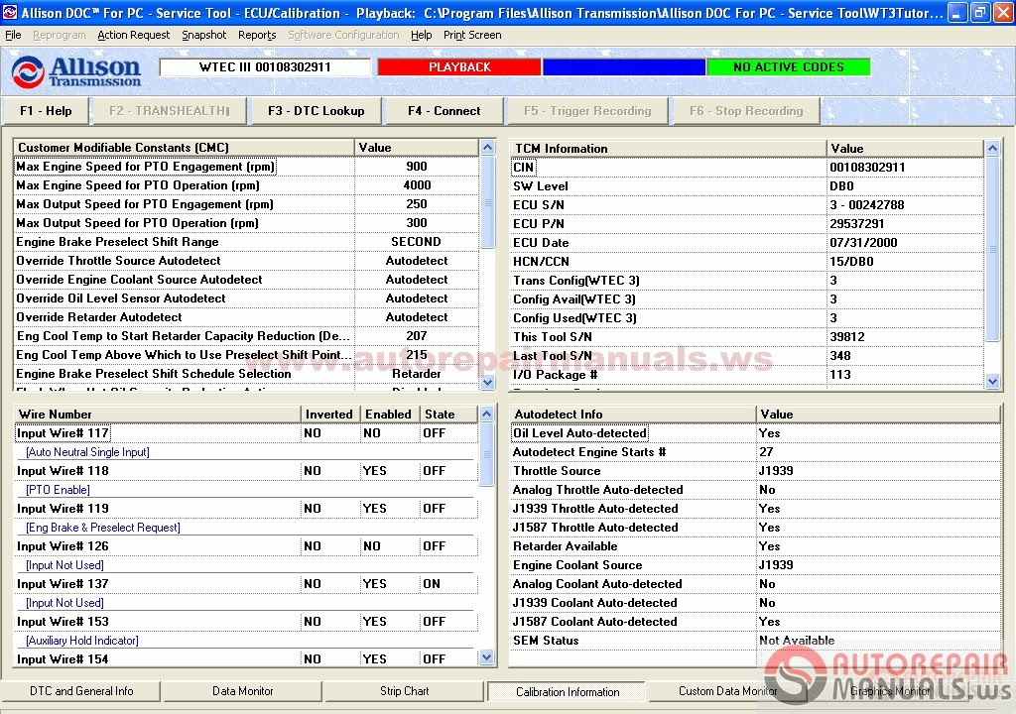The image size is (1016, 714).
Task: Click scroll down arrow in TCM Information
Action: [x=992, y=382]
